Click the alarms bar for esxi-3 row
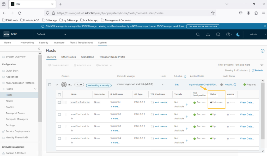 pos(232,127)
